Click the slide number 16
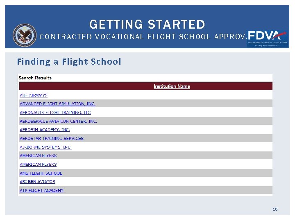This screenshot has height=221, width=295. [275, 209]
